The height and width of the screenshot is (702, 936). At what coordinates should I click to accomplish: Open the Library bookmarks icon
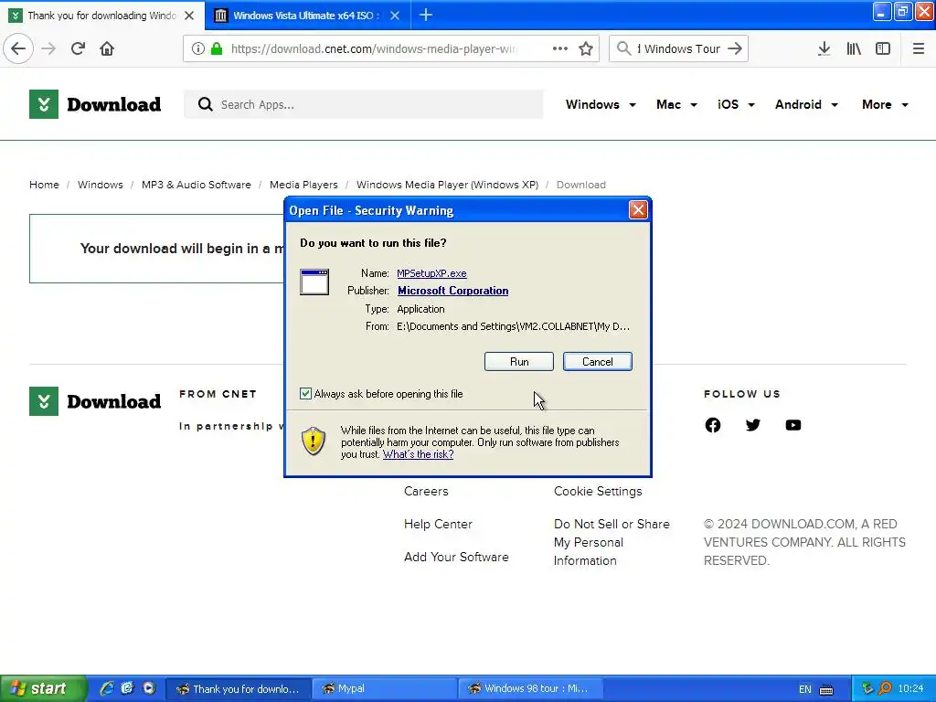(x=854, y=48)
